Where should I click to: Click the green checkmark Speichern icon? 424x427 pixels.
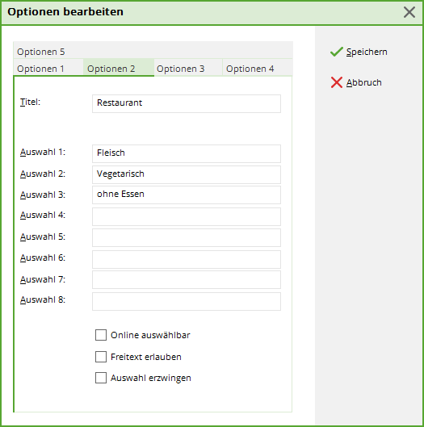click(337, 52)
